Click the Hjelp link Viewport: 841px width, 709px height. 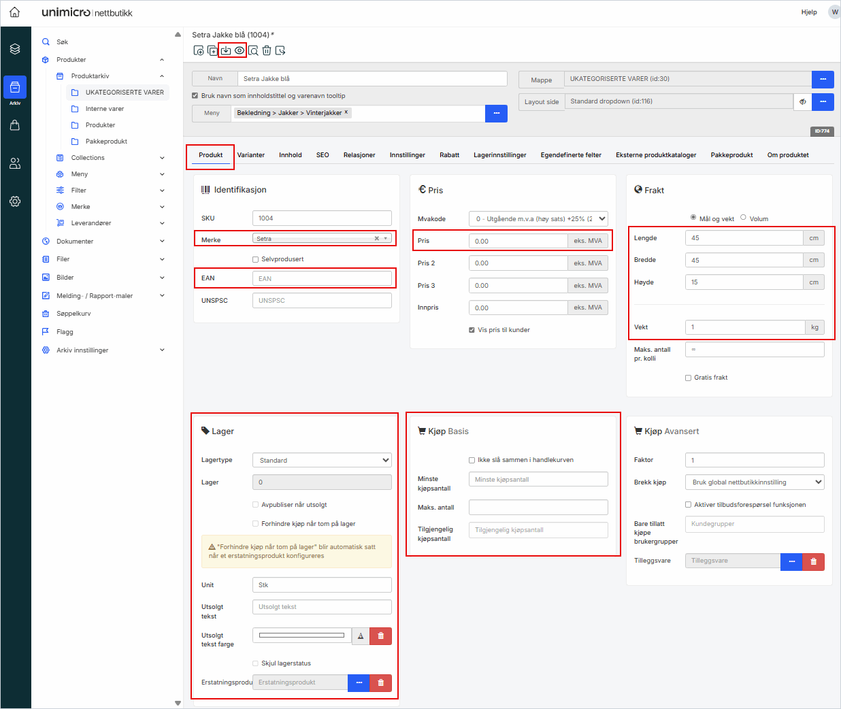tap(808, 12)
